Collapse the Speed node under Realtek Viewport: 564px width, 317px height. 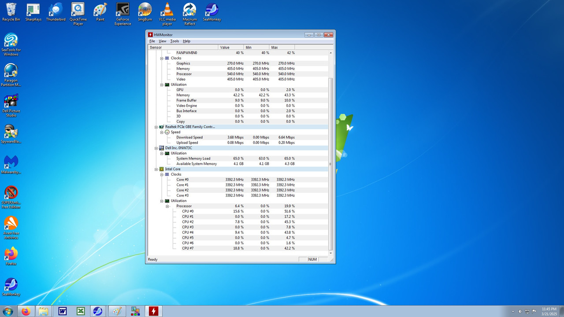[x=162, y=132]
